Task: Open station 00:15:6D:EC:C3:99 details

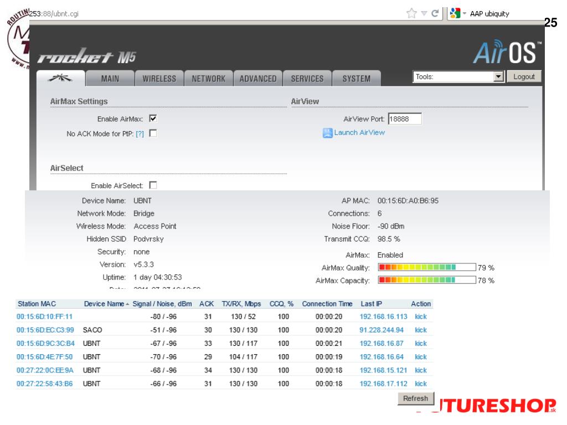Action: click(45, 330)
